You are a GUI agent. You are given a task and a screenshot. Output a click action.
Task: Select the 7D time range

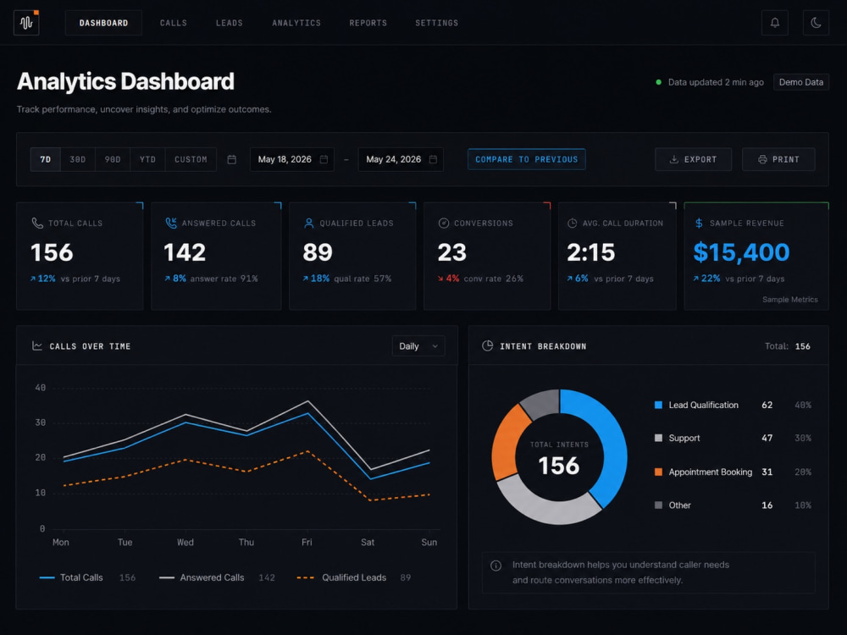pyautogui.click(x=46, y=159)
